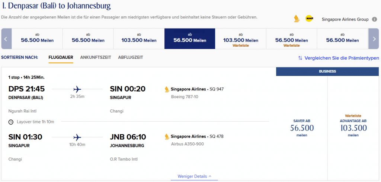Click the layover time clock icon

11,122
